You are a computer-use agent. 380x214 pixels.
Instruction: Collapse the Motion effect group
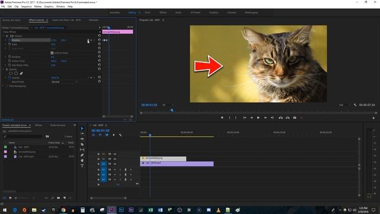3,36
